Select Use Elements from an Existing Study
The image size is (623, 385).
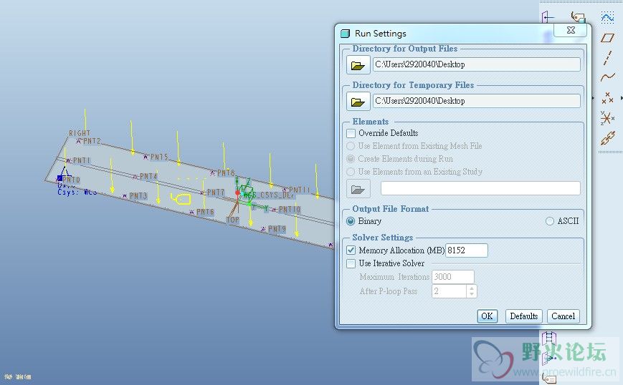351,172
